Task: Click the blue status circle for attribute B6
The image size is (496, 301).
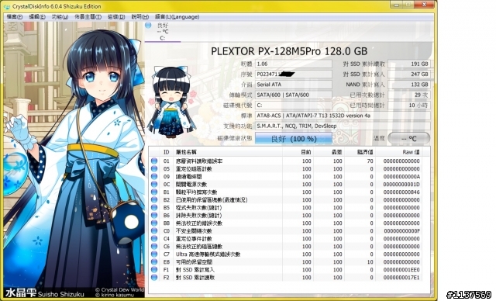Action: click(x=154, y=215)
